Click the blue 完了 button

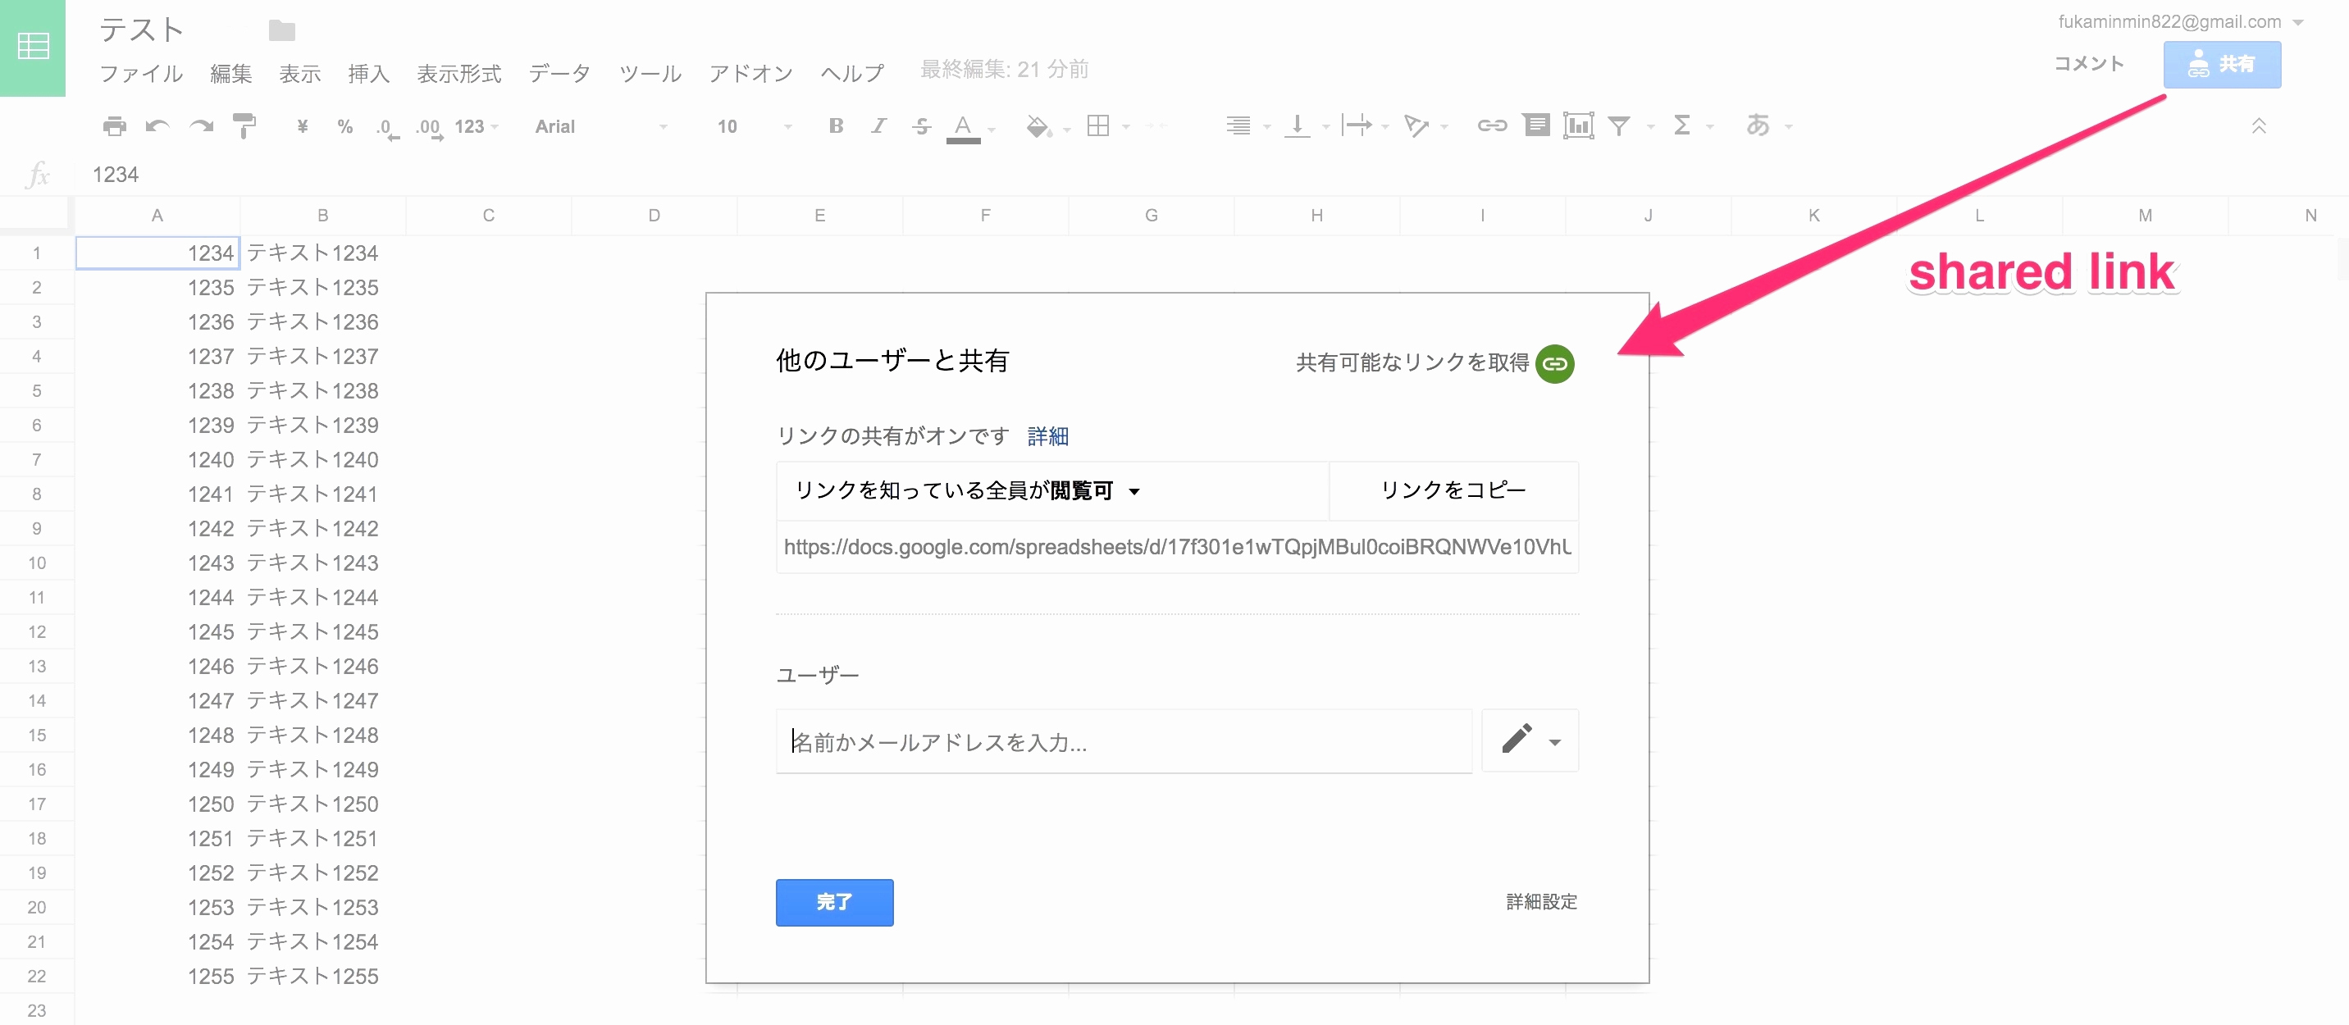(833, 902)
